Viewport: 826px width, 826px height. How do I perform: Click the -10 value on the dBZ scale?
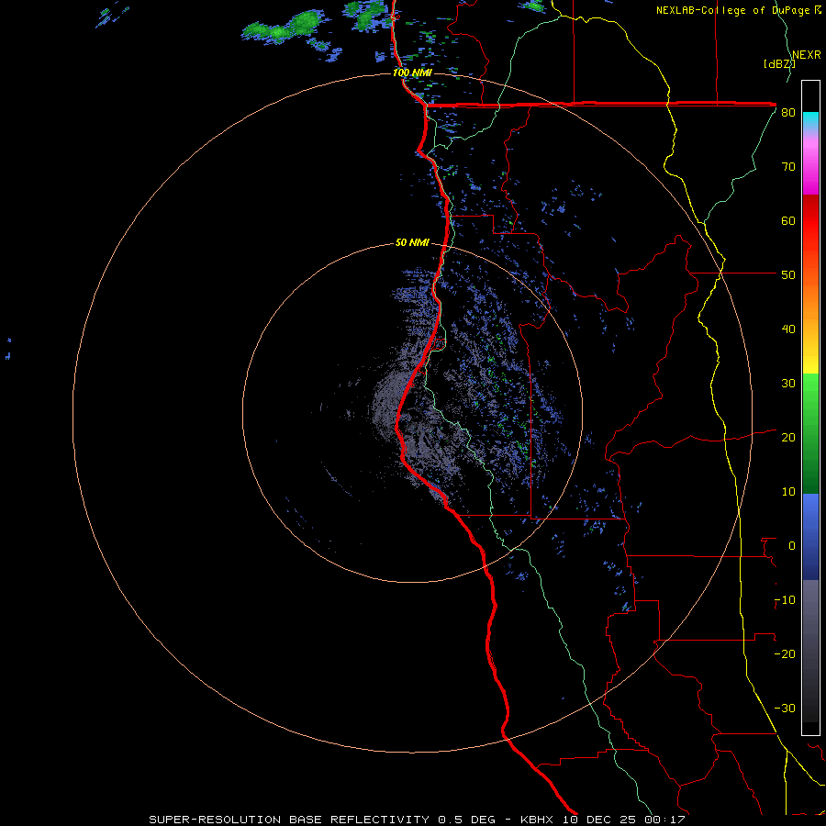785,600
